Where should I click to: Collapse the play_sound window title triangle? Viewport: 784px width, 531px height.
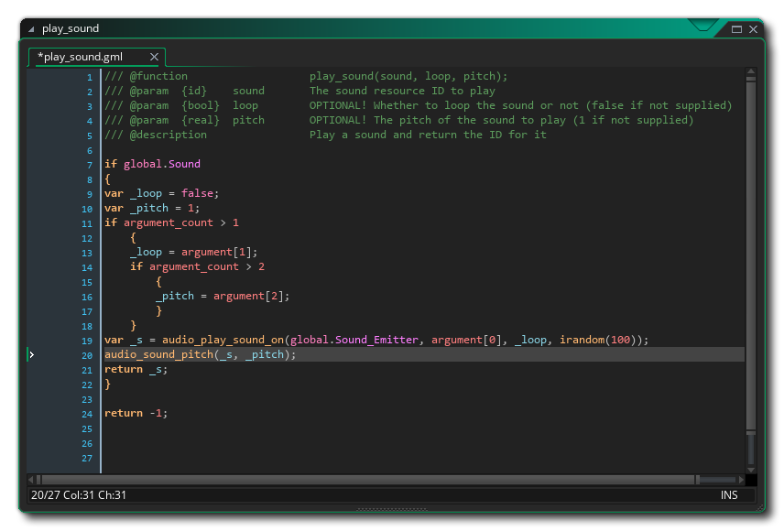tap(31, 29)
